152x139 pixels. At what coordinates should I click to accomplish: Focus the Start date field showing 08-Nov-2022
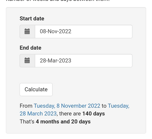pos(84,31)
